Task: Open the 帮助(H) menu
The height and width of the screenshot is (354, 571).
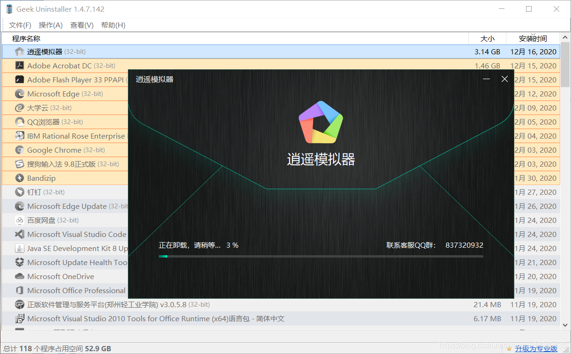Action: pos(113,25)
